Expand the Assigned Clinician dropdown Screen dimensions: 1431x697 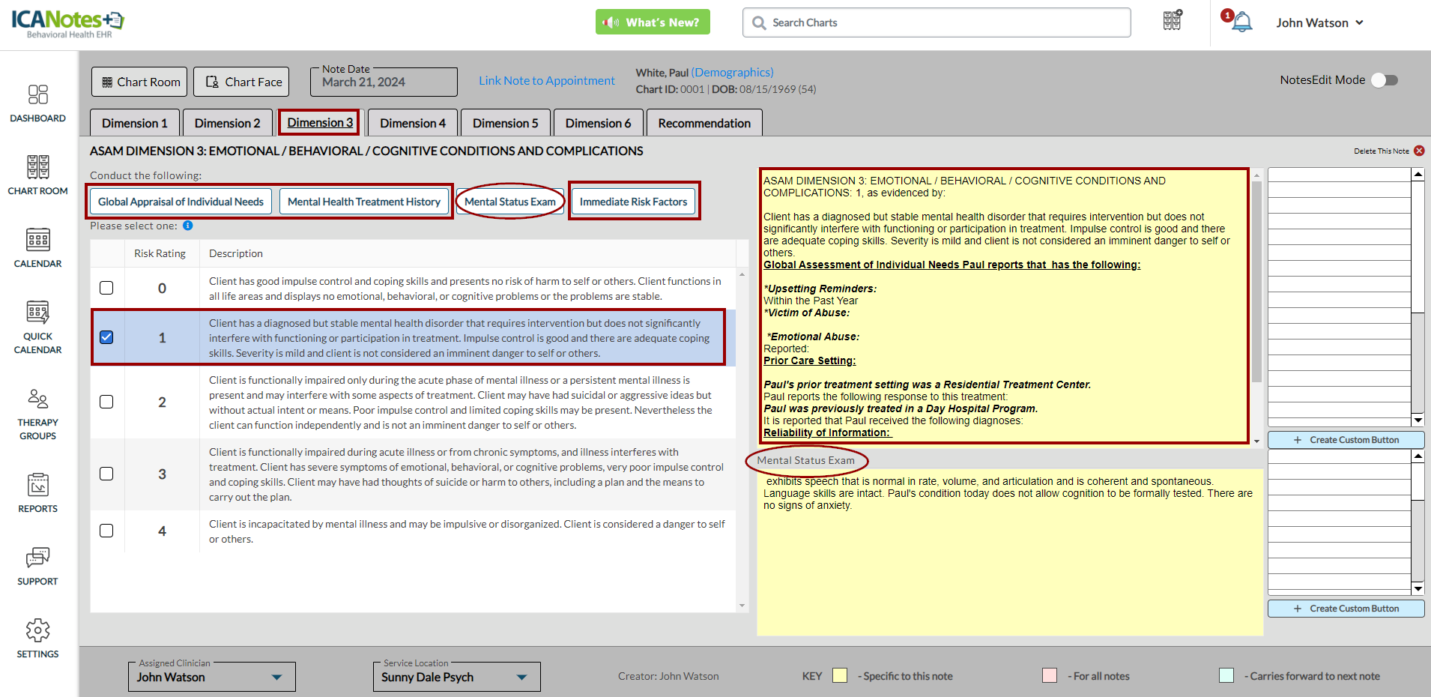276,678
